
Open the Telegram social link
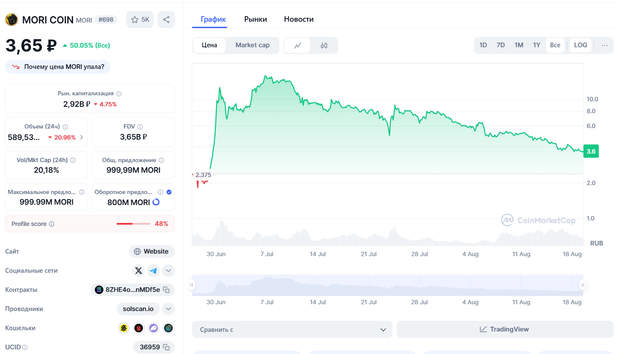pos(154,271)
